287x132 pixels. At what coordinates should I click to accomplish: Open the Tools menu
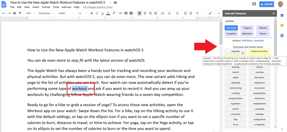56,7
